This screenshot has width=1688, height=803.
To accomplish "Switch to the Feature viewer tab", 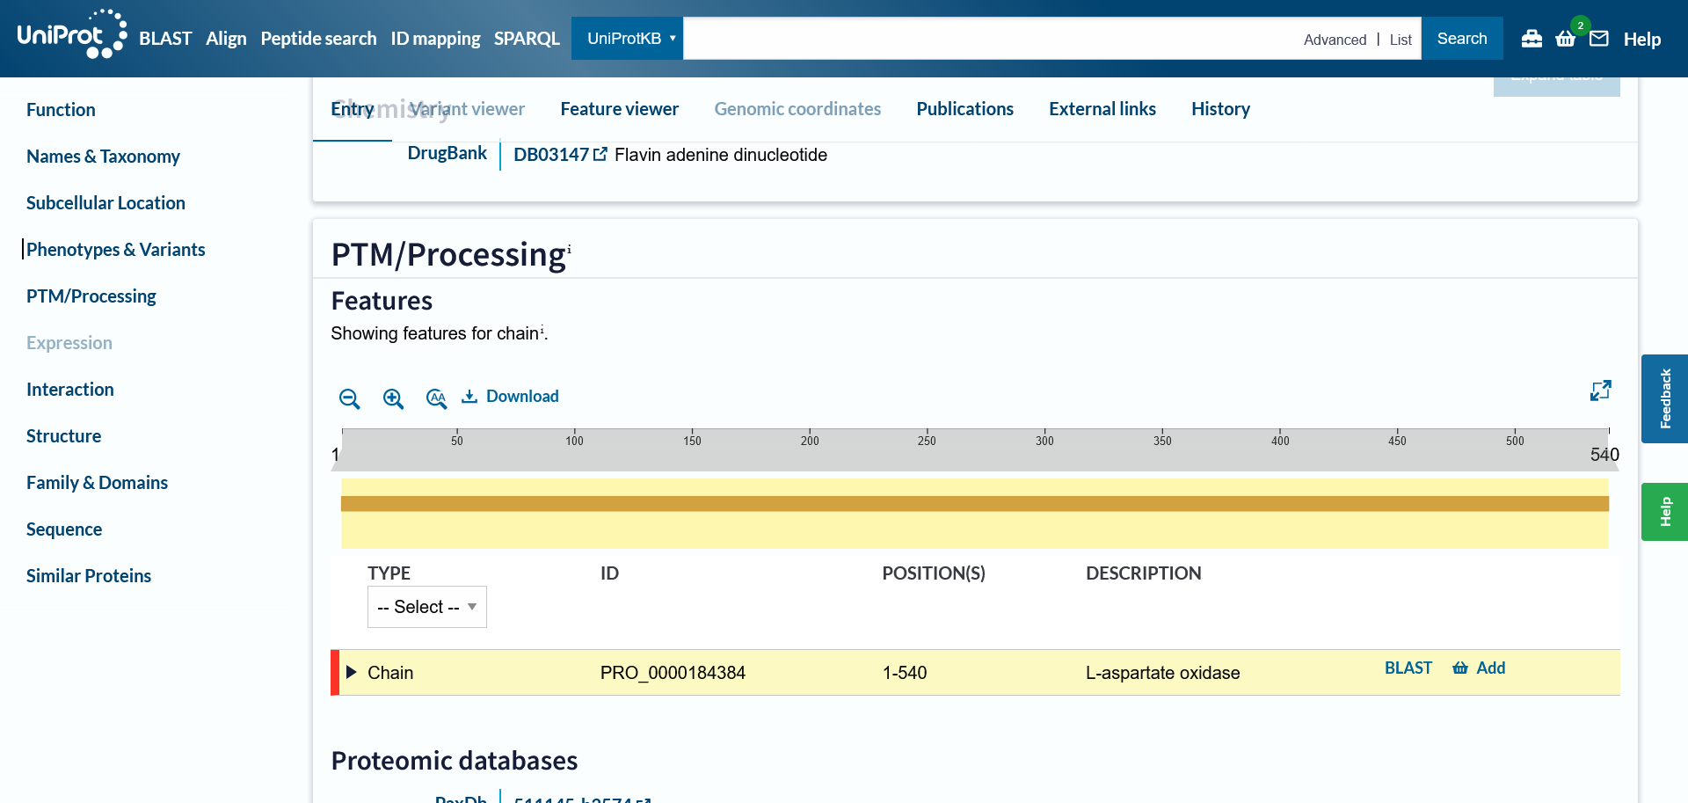I will click(619, 109).
